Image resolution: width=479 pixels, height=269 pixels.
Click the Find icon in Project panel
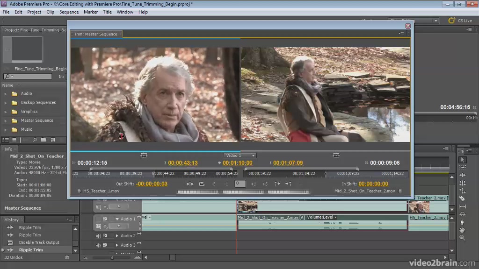(35, 140)
